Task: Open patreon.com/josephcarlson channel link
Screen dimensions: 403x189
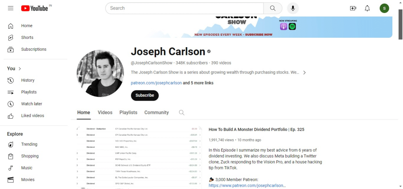Action: point(156,83)
